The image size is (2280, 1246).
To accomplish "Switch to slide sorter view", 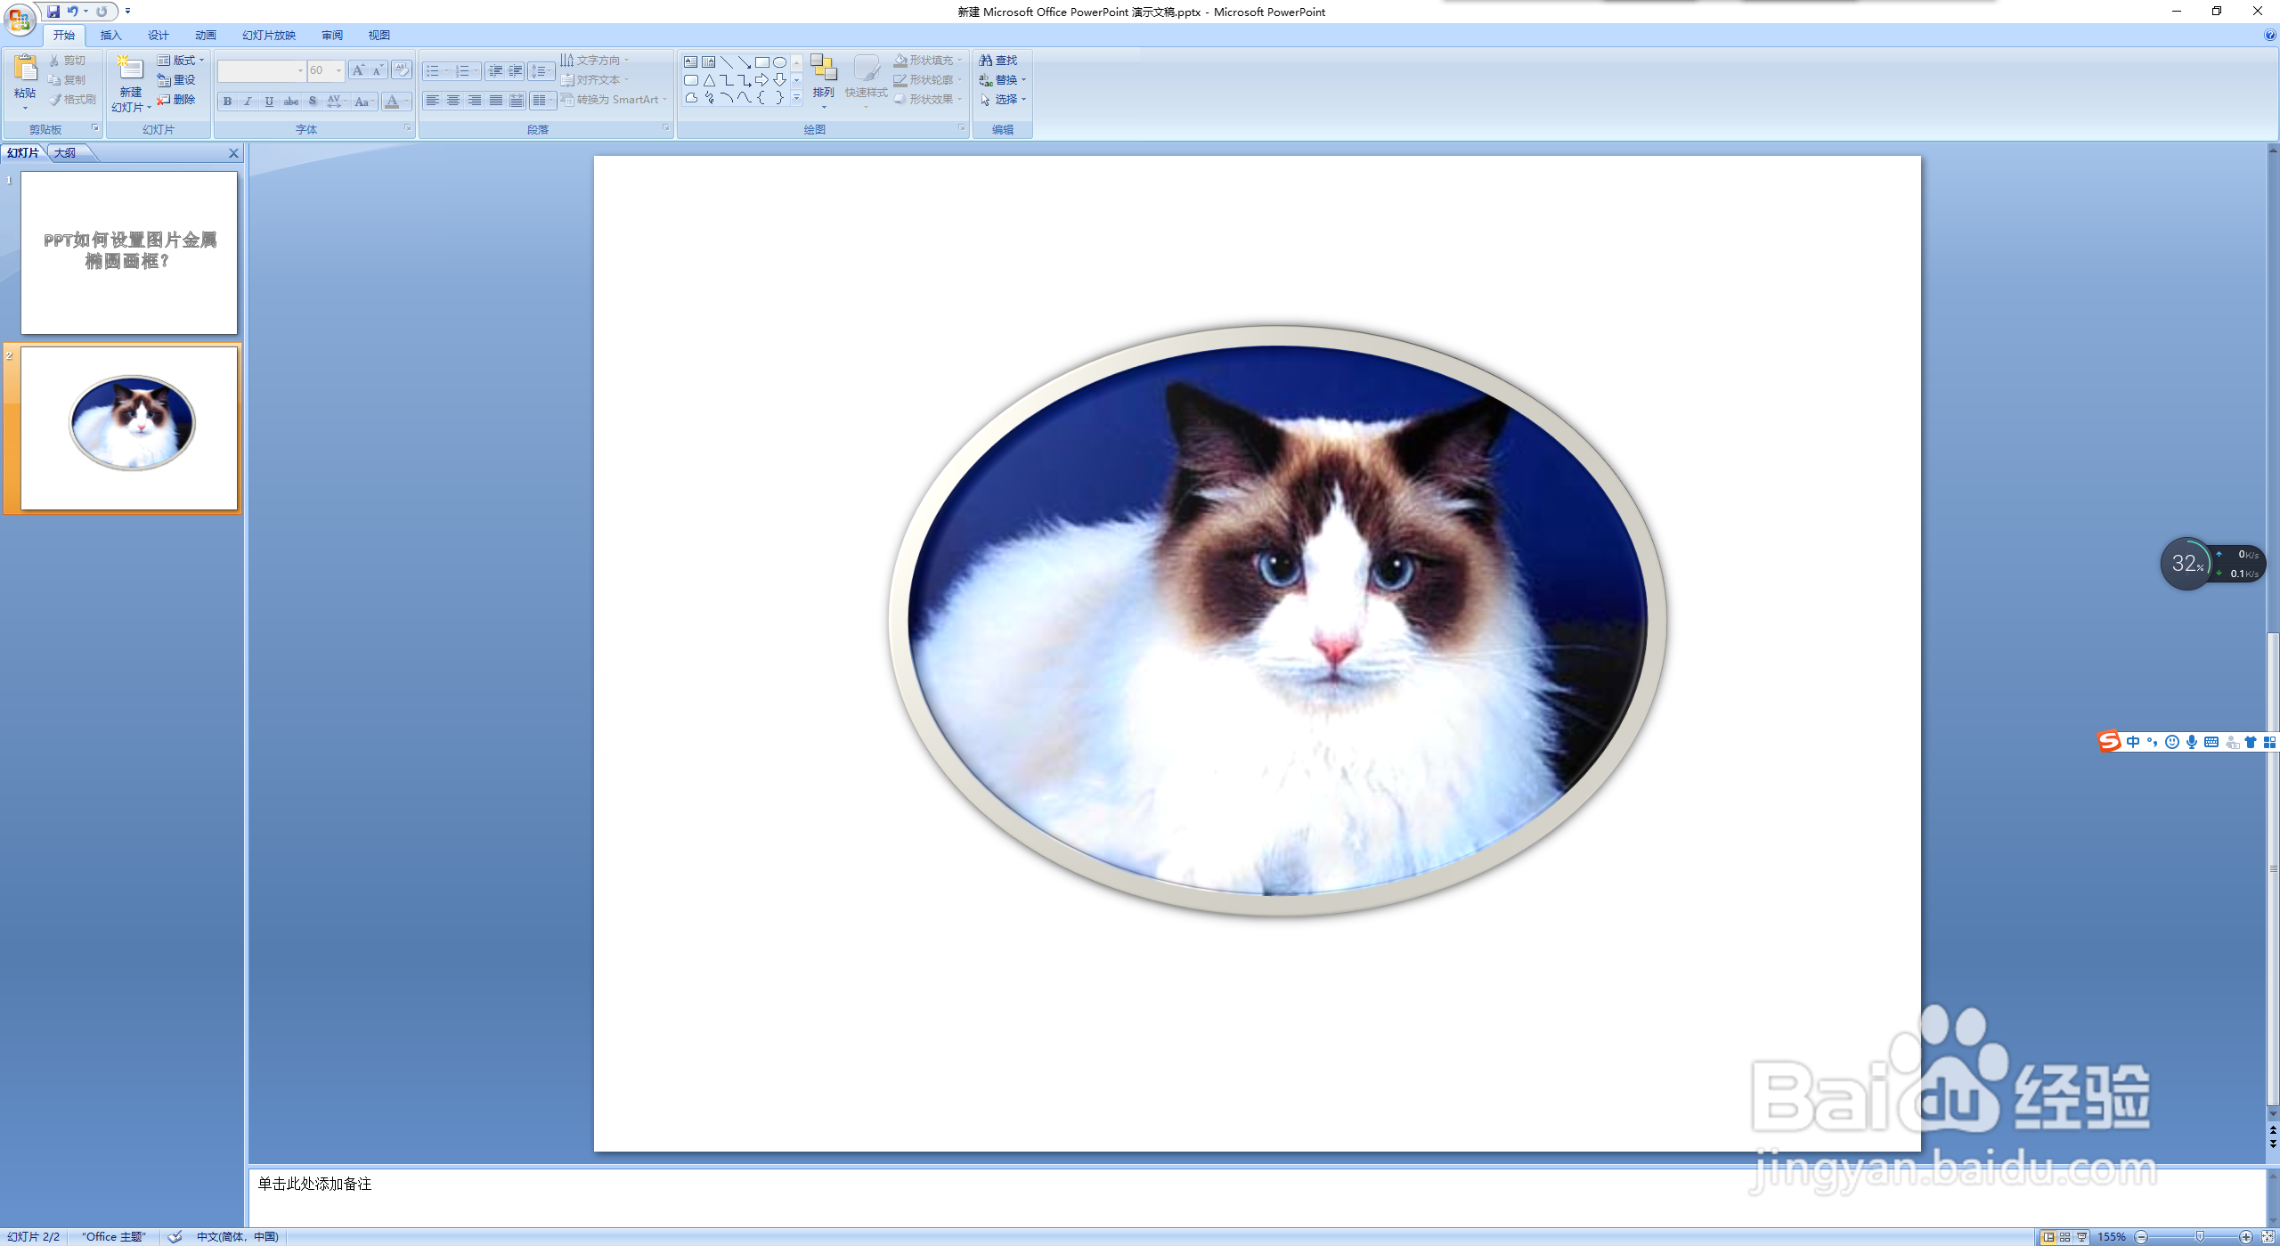I will [x=2065, y=1237].
